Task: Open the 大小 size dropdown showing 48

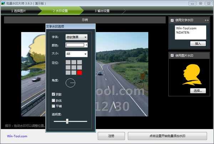Action: click(x=76, y=54)
